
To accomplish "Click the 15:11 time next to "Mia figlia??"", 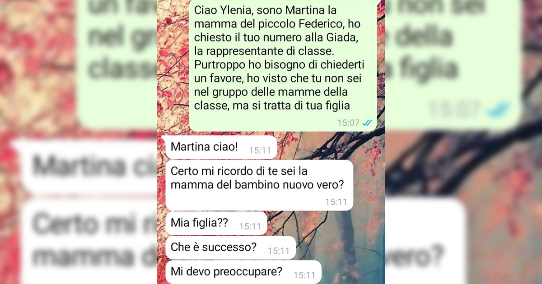I will click(x=250, y=226).
